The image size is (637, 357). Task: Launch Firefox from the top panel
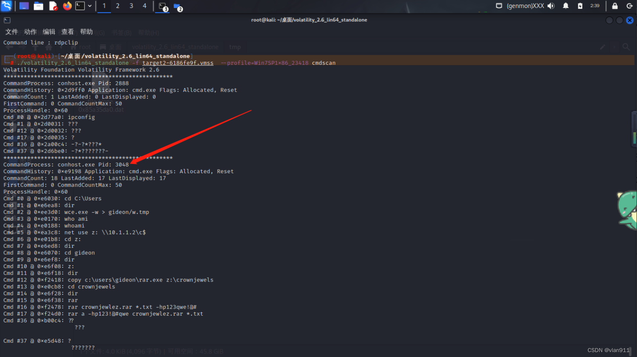point(67,6)
